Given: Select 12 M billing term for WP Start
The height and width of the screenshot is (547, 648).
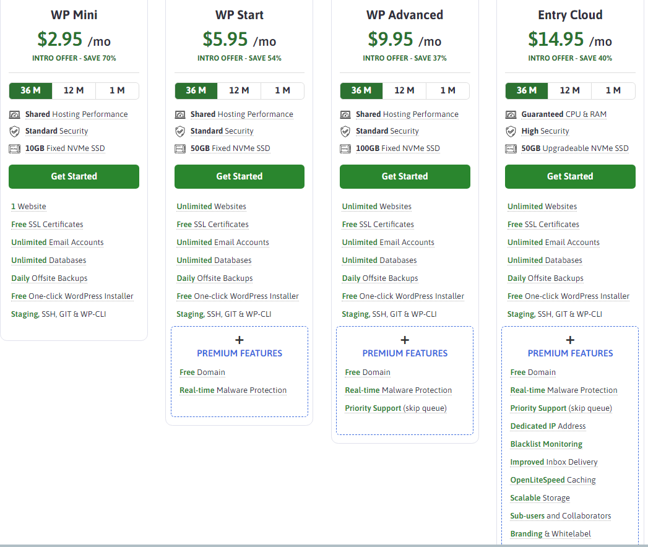Looking at the screenshot, I should pos(240,90).
